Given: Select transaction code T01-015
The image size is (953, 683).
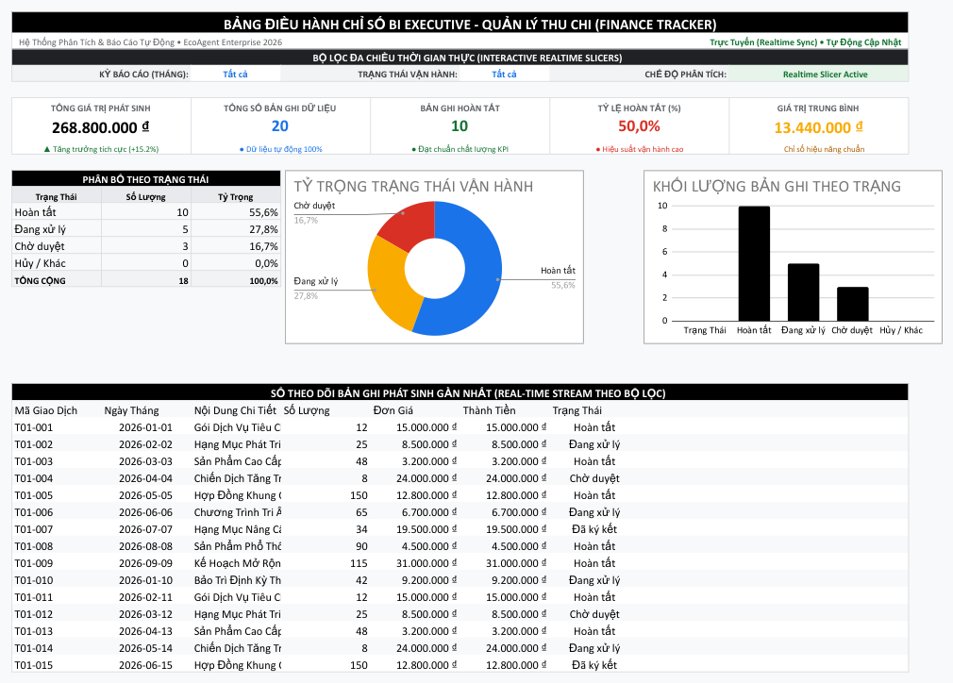Looking at the screenshot, I should click(x=34, y=665).
